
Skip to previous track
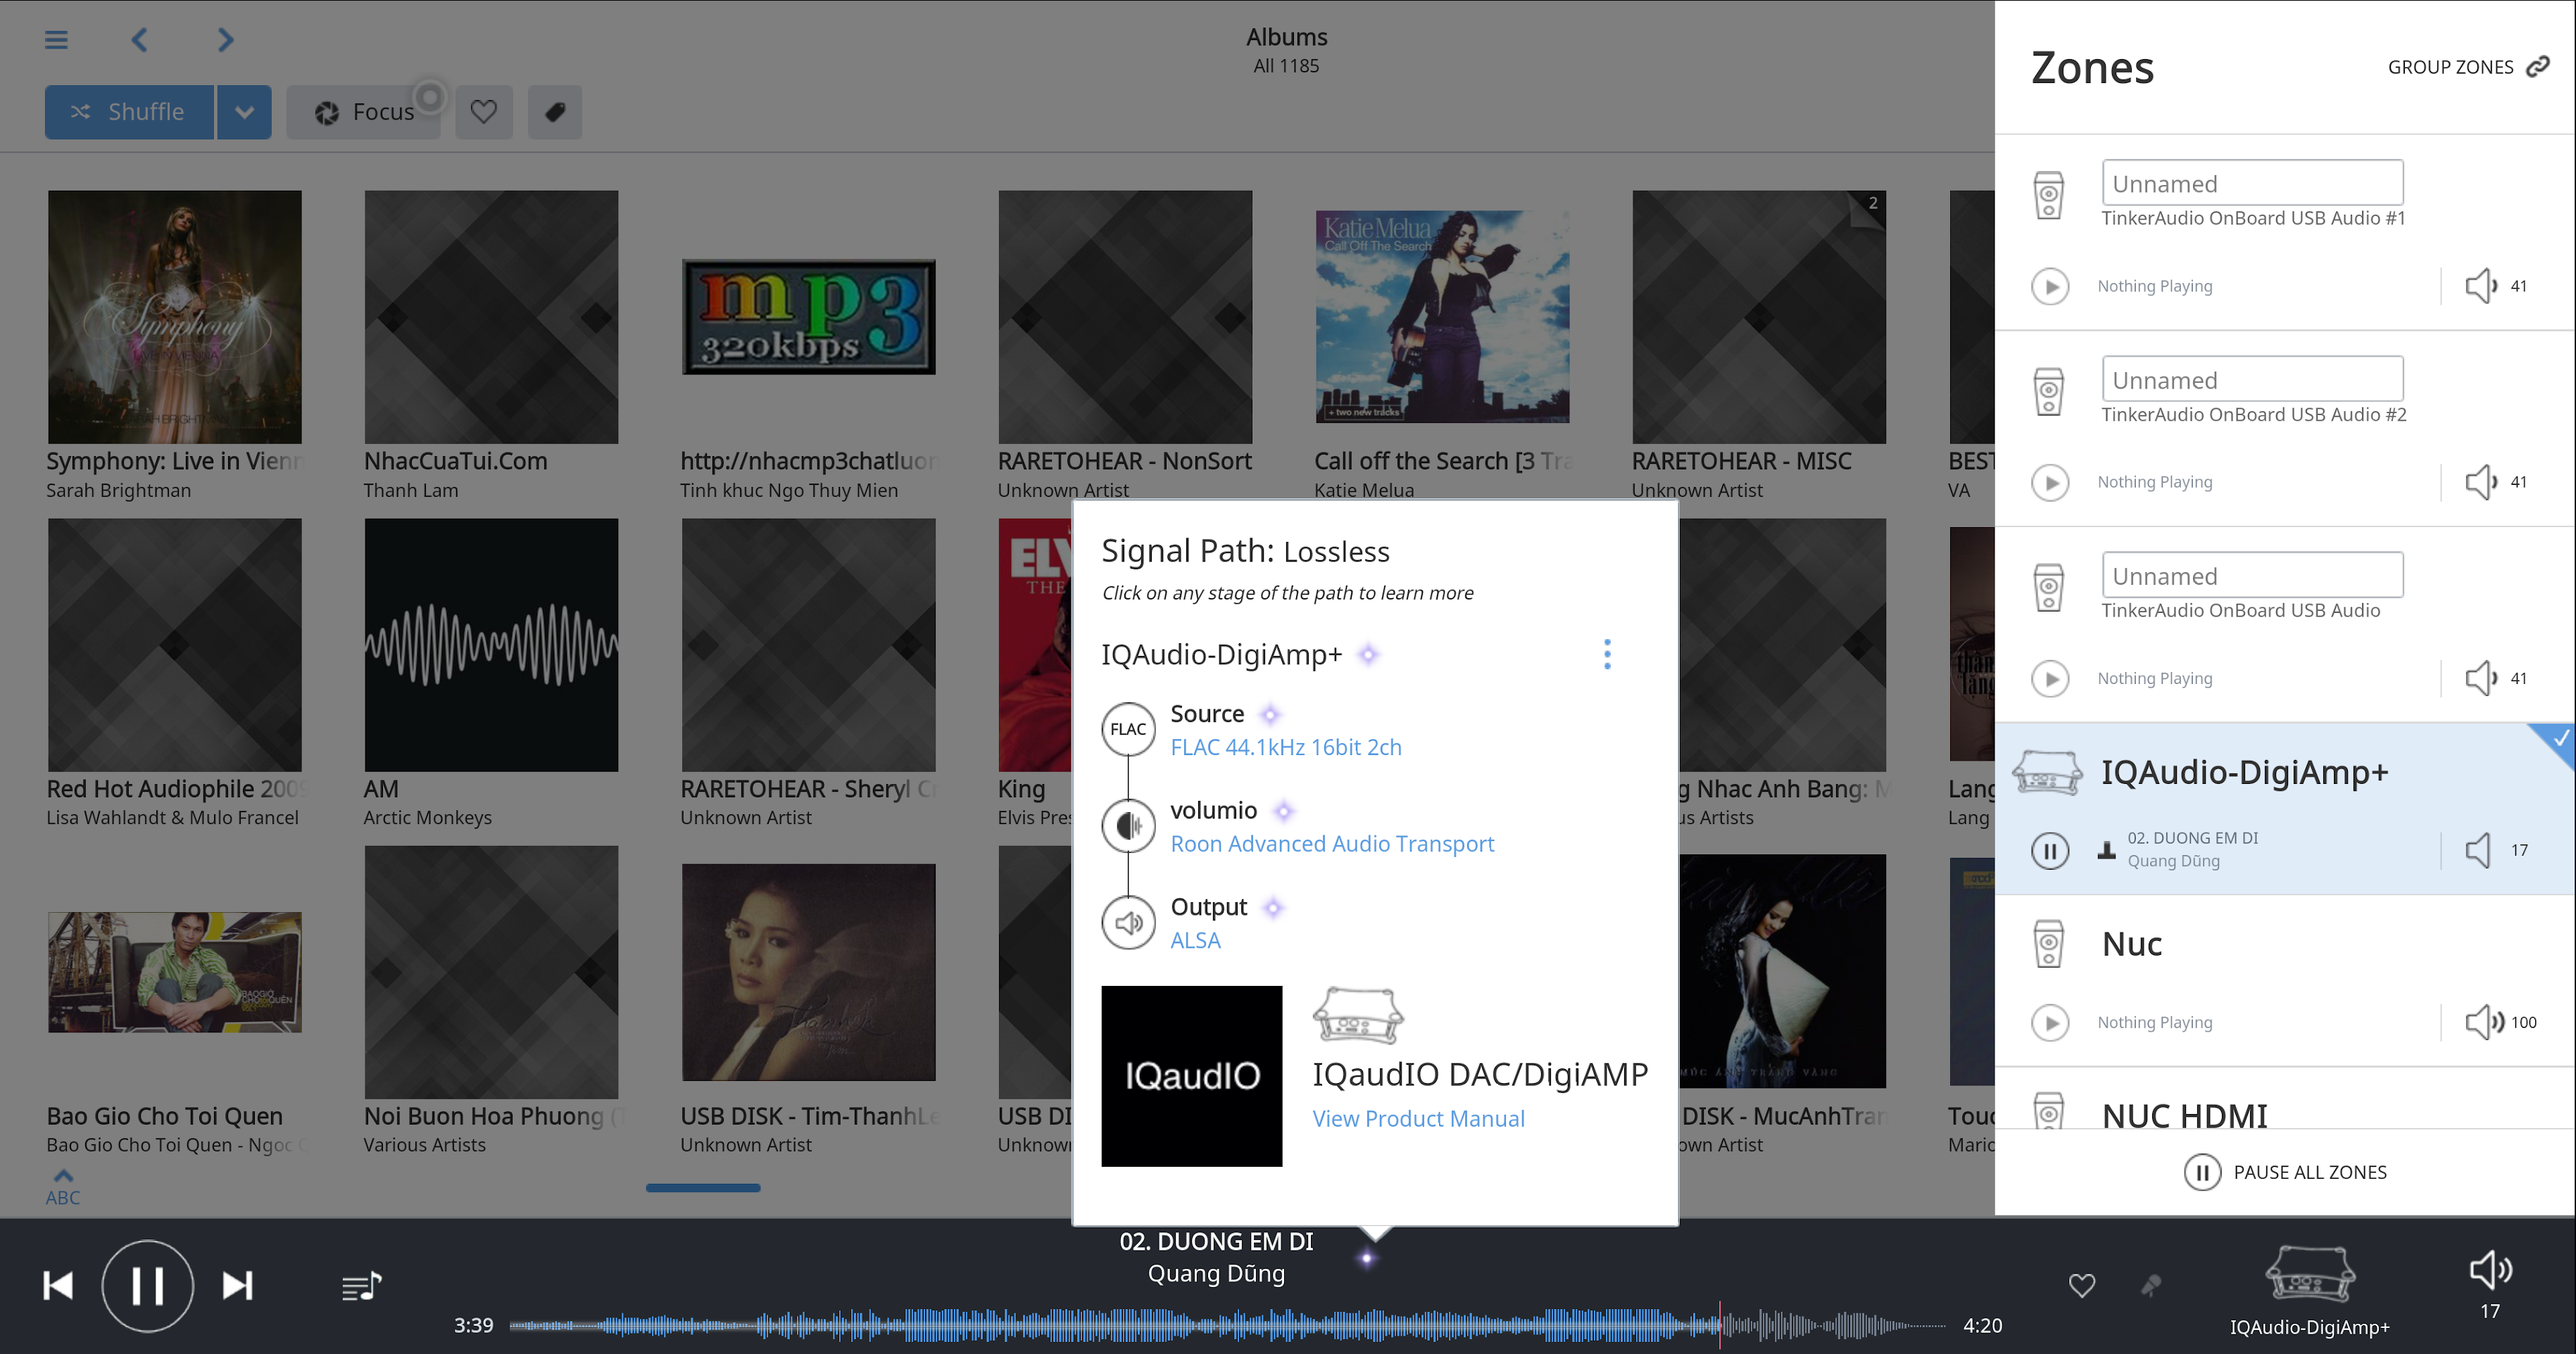[x=58, y=1285]
